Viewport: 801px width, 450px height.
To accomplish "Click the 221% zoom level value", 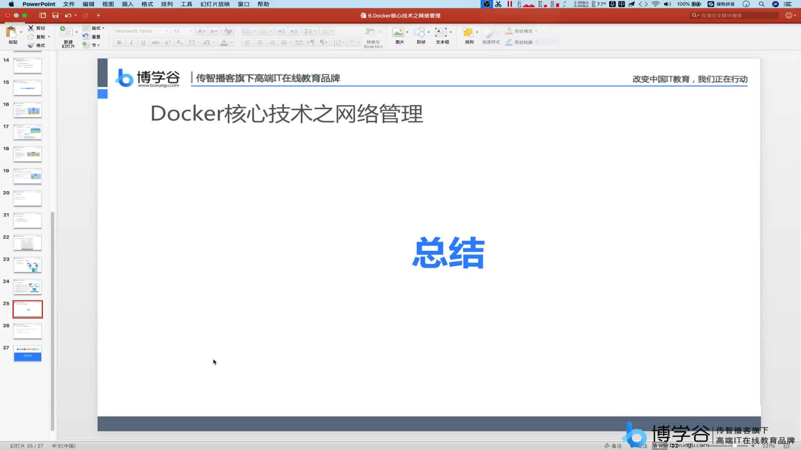I will point(768,446).
